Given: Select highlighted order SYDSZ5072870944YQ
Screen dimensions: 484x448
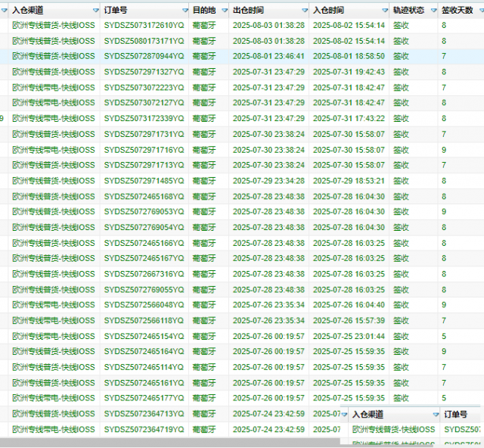Looking at the screenshot, I should (144, 56).
